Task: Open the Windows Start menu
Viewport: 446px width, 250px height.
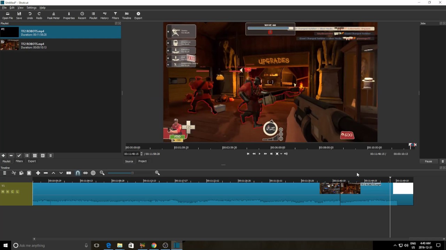Action: pos(6,245)
